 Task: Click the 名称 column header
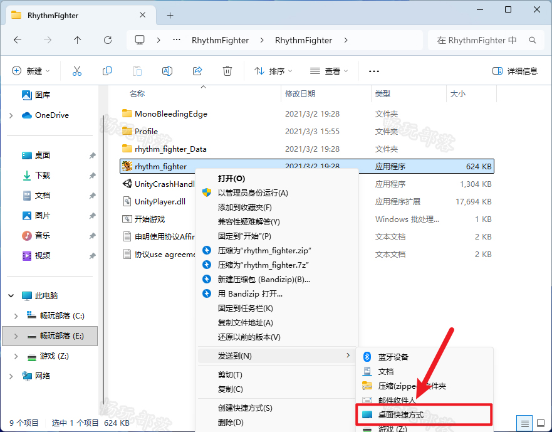pyautogui.click(x=202, y=93)
